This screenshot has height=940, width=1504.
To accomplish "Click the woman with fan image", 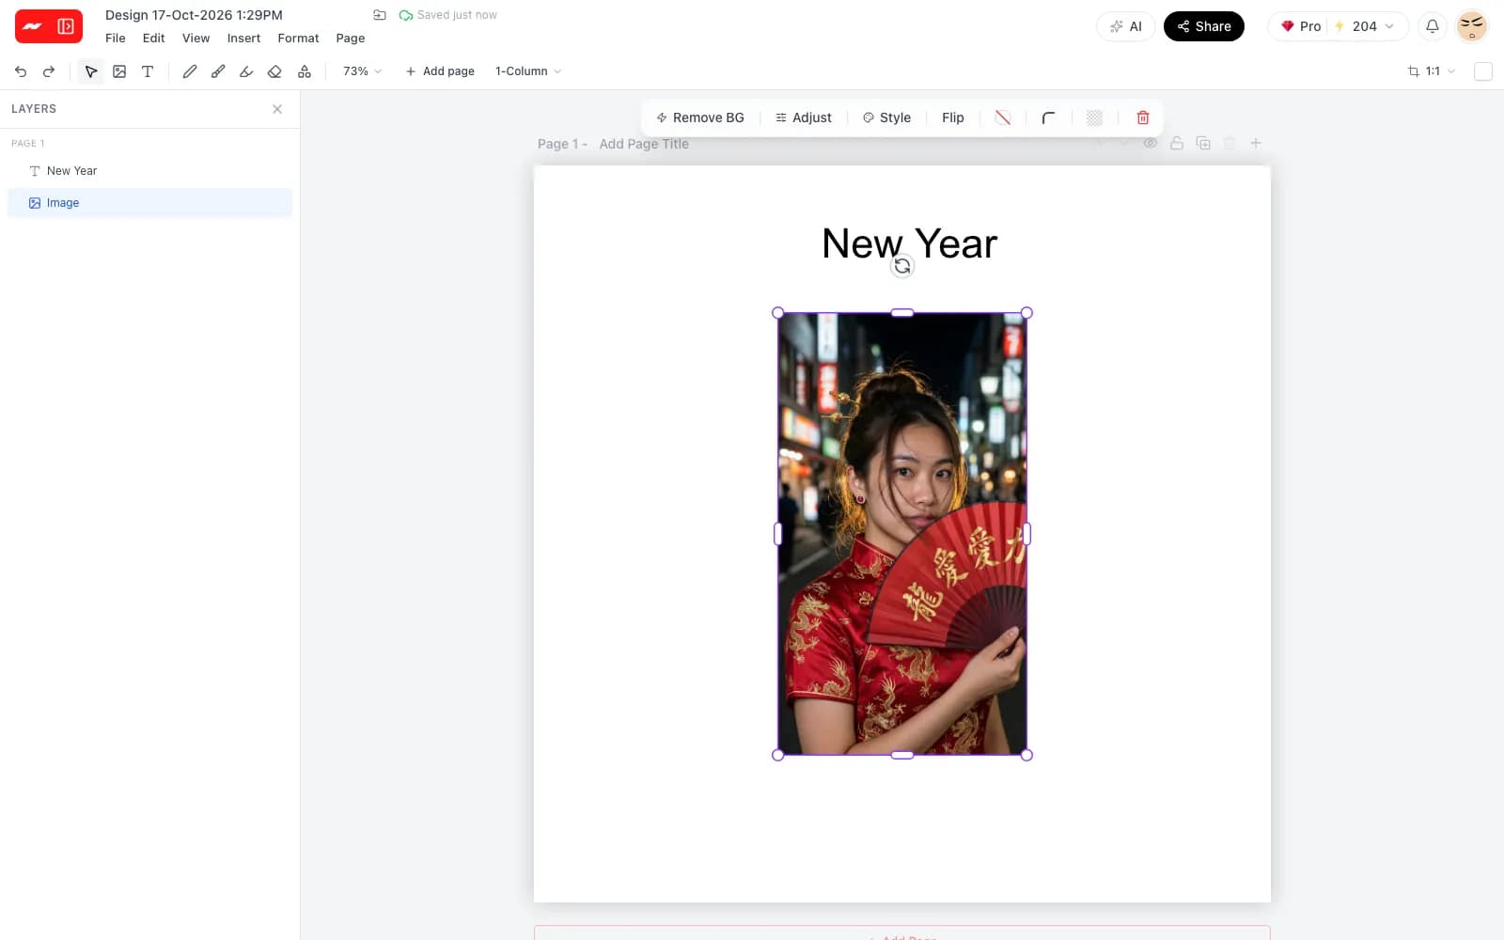I will point(902,534).
